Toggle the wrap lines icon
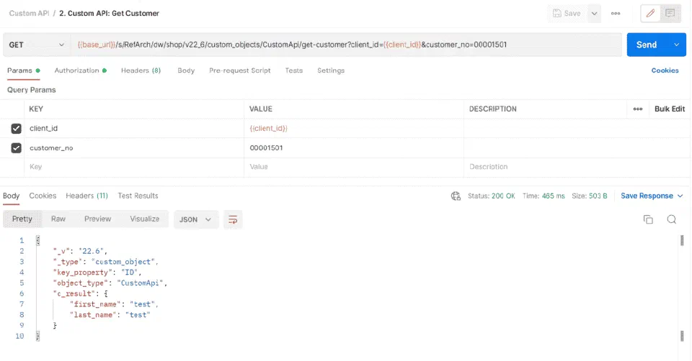The width and height of the screenshot is (692, 361). point(233,219)
